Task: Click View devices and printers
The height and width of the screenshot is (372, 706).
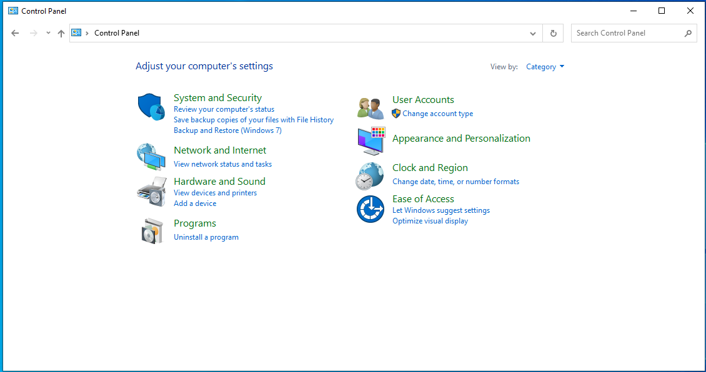Action: pos(215,192)
